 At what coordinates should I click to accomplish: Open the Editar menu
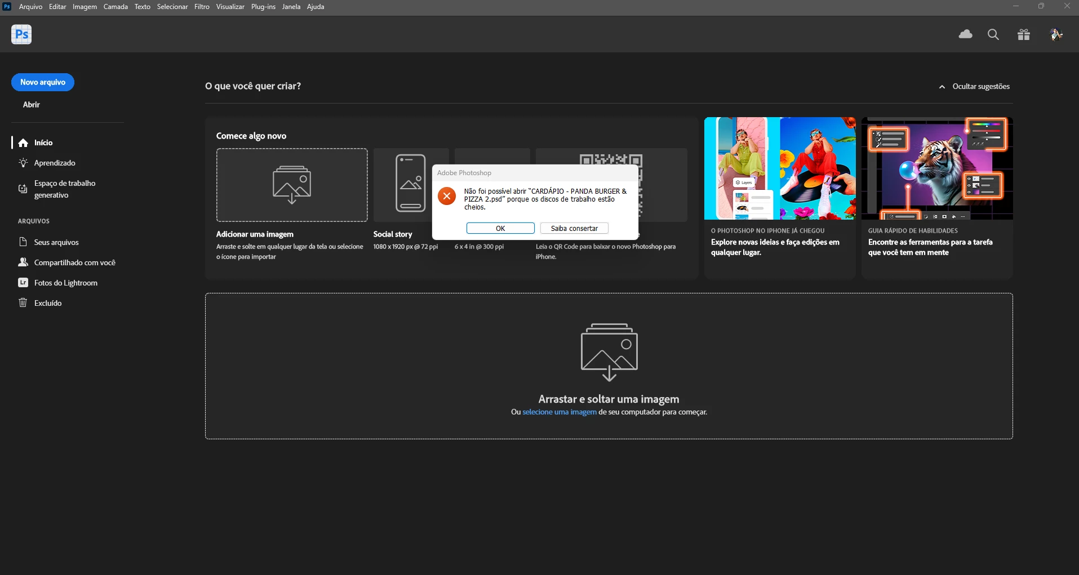[57, 7]
